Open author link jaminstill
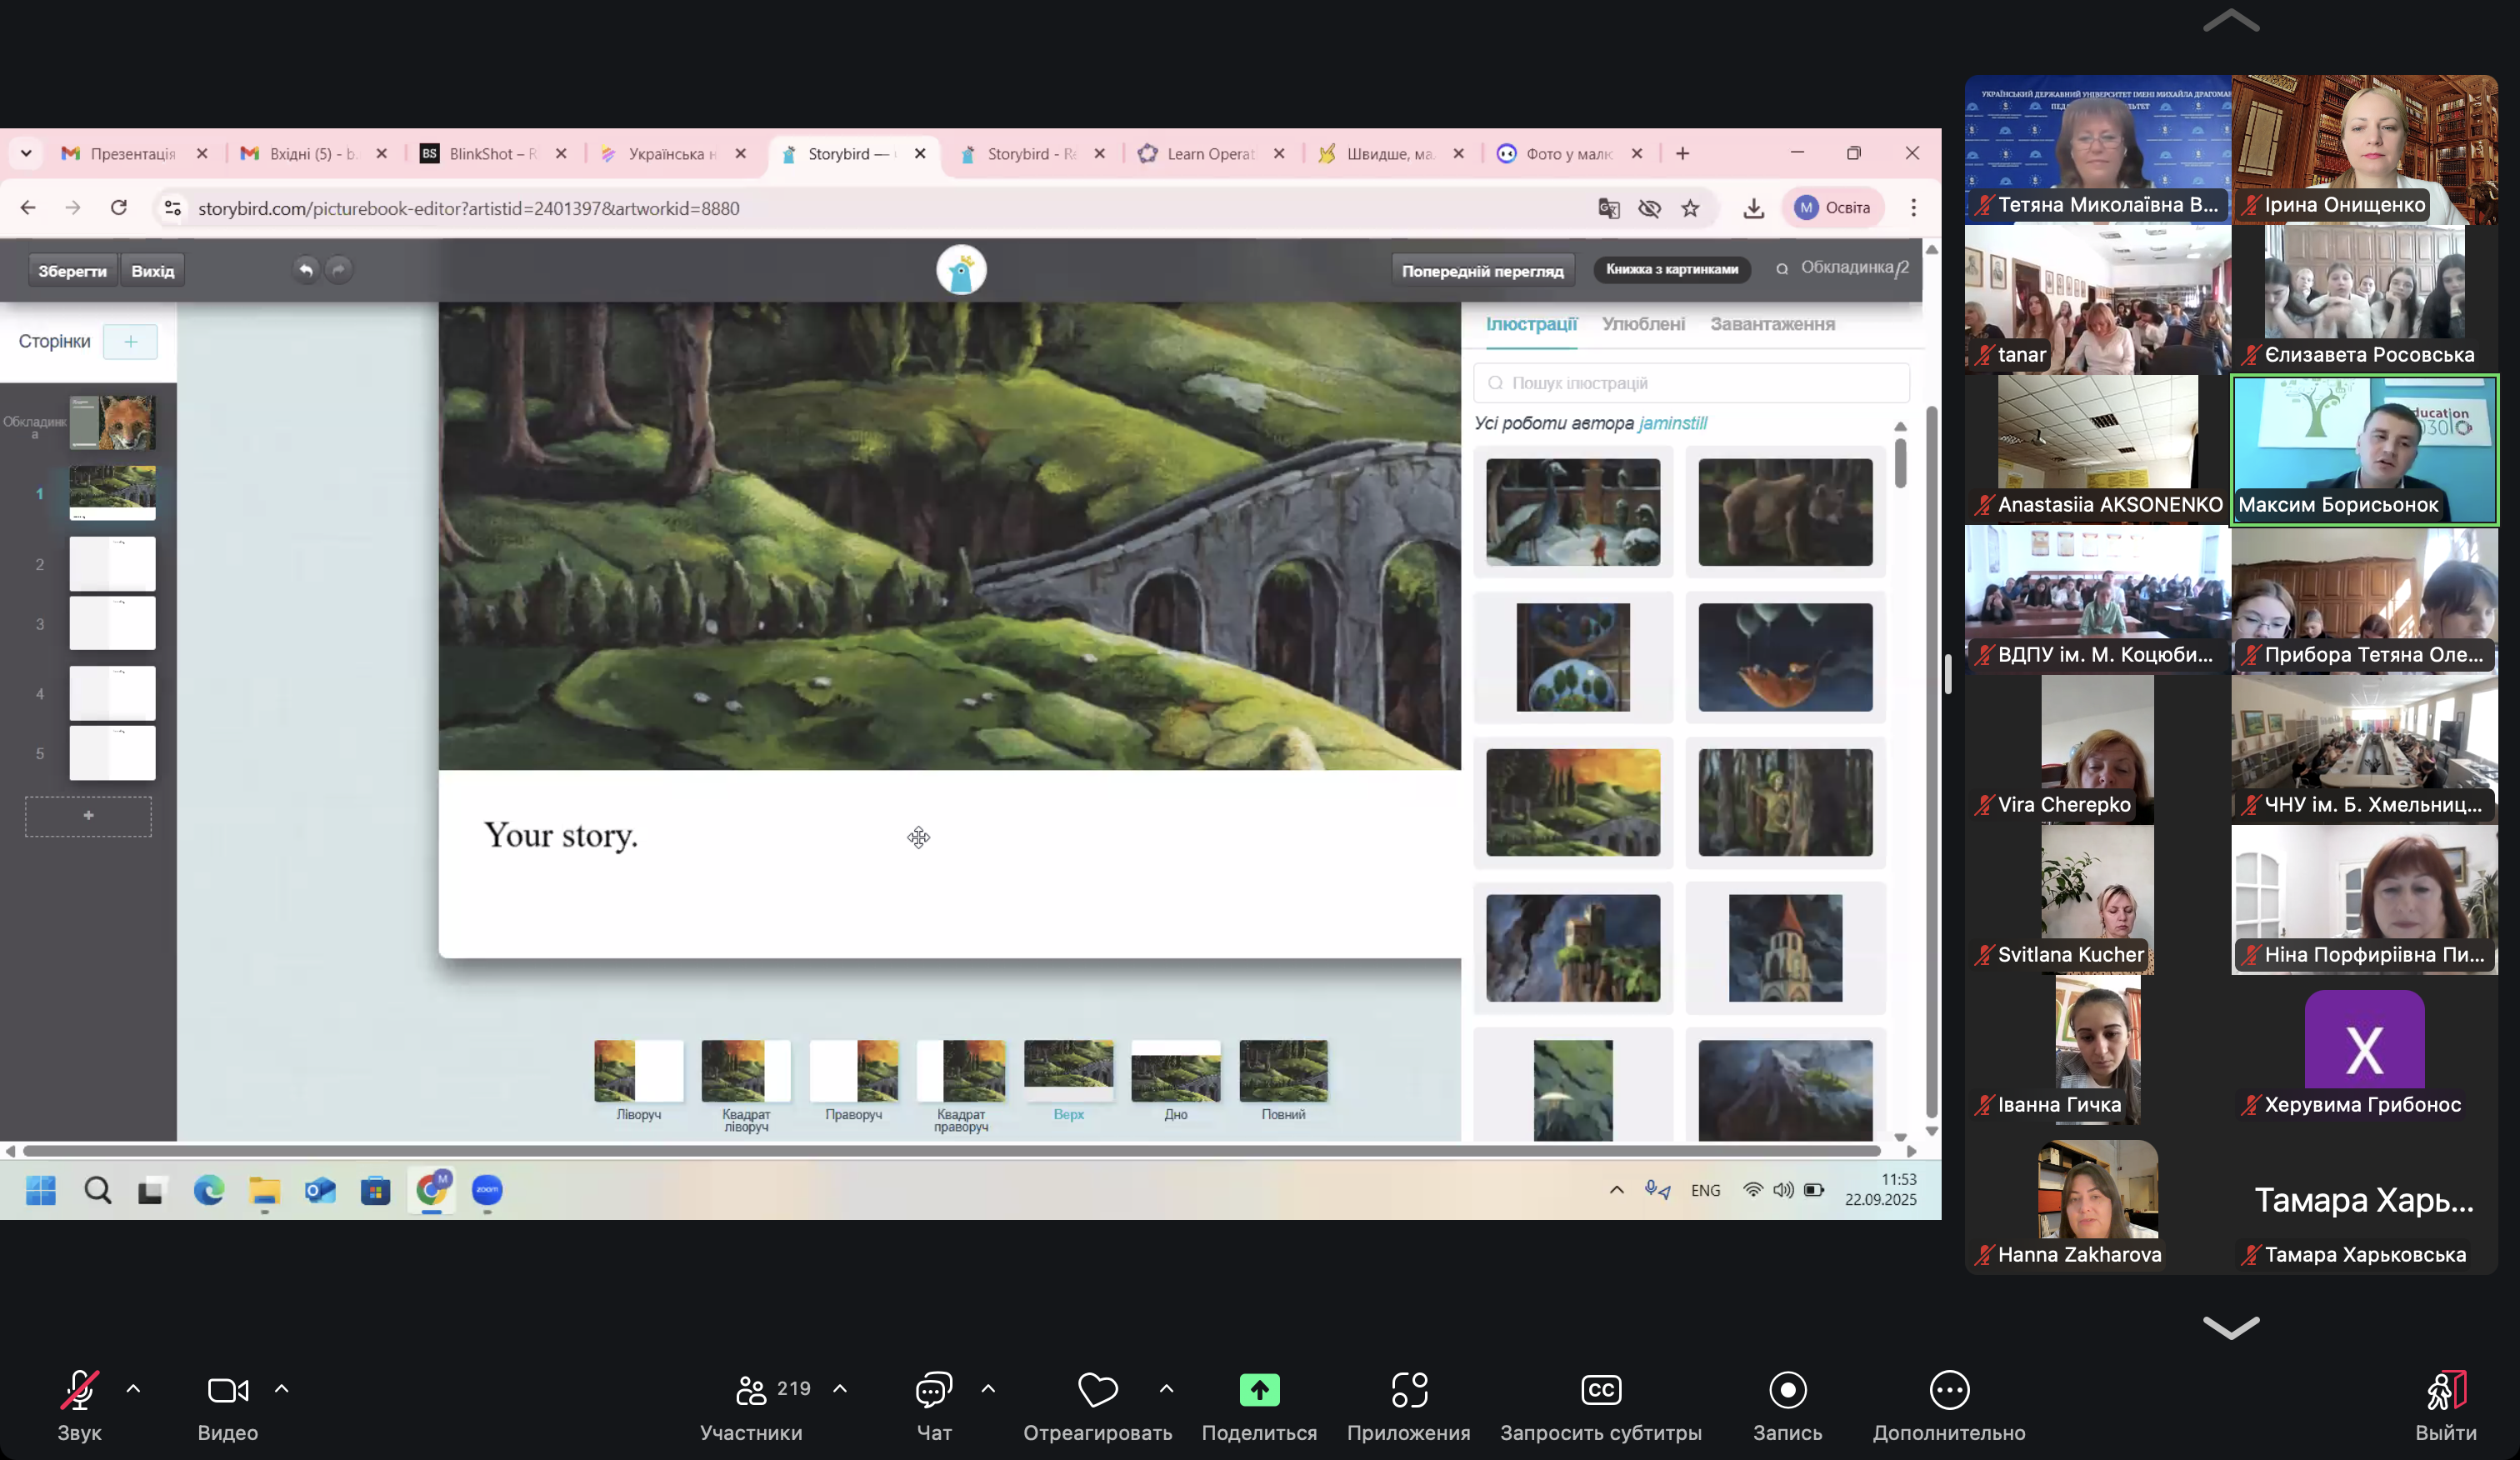 click(1673, 423)
